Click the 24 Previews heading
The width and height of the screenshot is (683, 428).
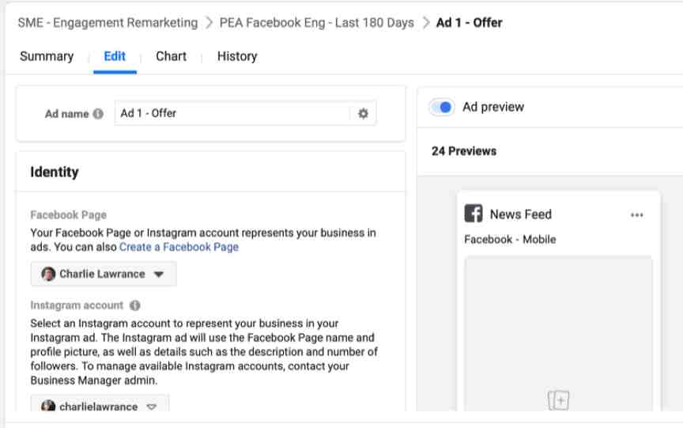(464, 151)
